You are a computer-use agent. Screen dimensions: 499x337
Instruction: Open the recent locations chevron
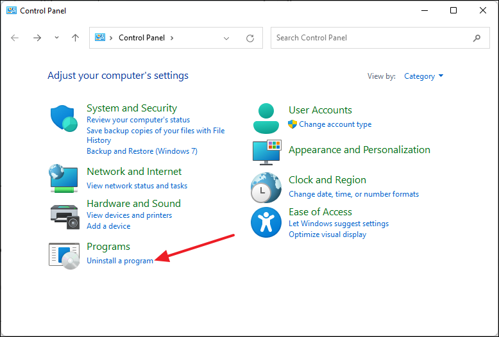coord(56,38)
